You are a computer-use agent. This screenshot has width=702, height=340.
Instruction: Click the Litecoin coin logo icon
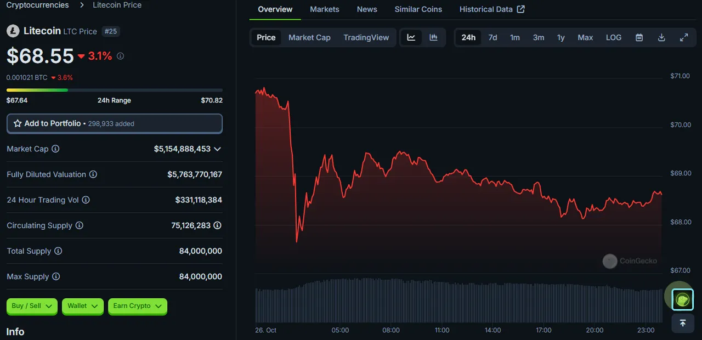coord(13,31)
